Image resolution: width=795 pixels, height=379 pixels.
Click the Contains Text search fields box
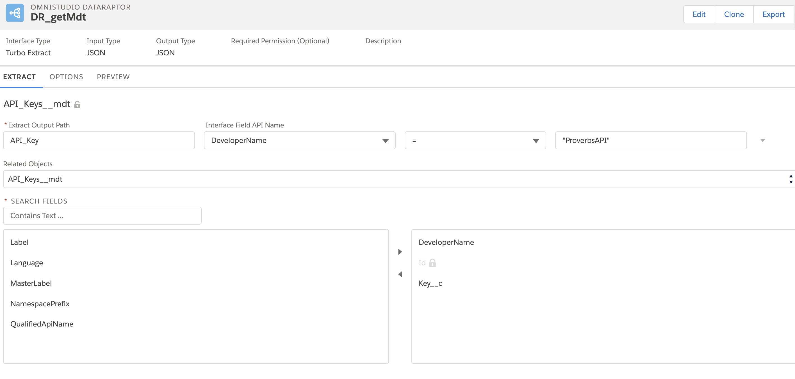[102, 215]
